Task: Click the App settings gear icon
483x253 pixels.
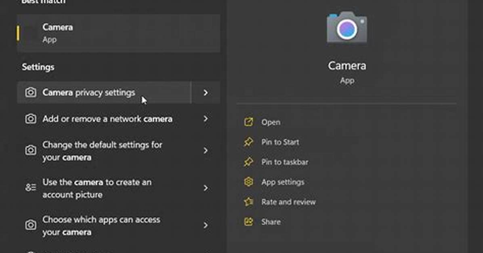Action: 249,182
